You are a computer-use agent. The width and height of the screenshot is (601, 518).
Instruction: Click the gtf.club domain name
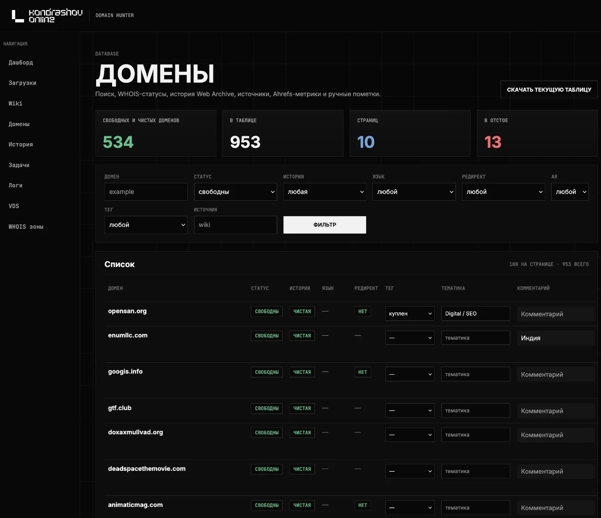(120, 408)
